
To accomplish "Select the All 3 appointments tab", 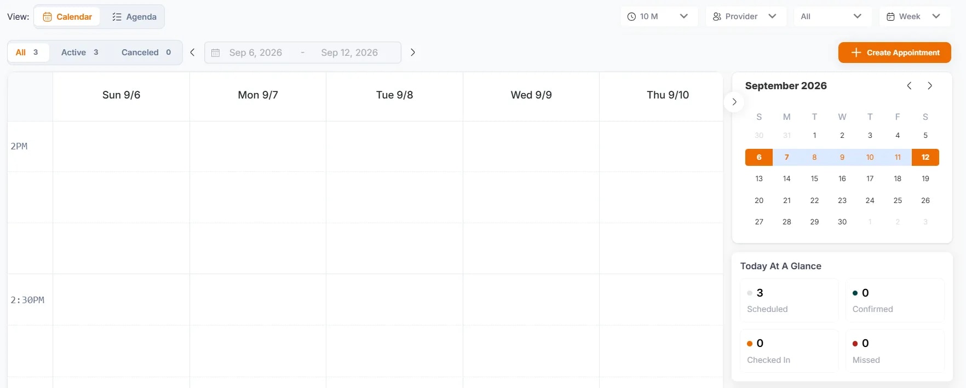I will pos(28,53).
